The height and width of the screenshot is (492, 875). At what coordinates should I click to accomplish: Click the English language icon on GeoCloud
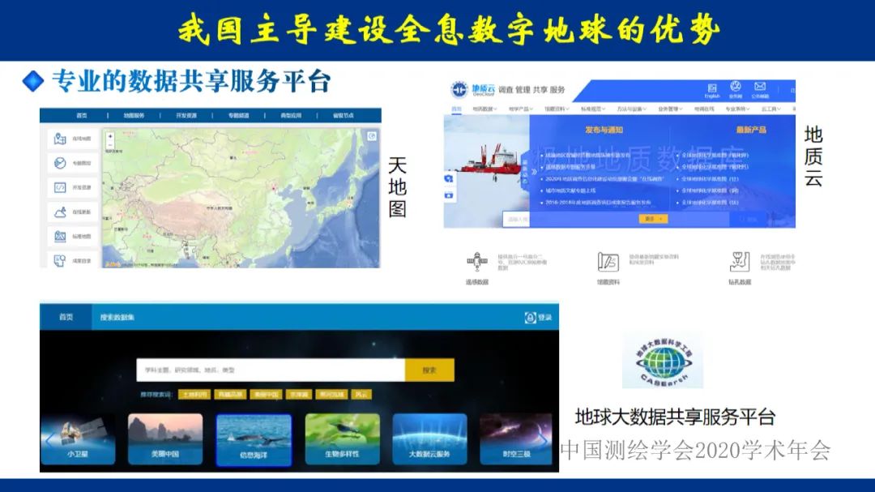713,88
